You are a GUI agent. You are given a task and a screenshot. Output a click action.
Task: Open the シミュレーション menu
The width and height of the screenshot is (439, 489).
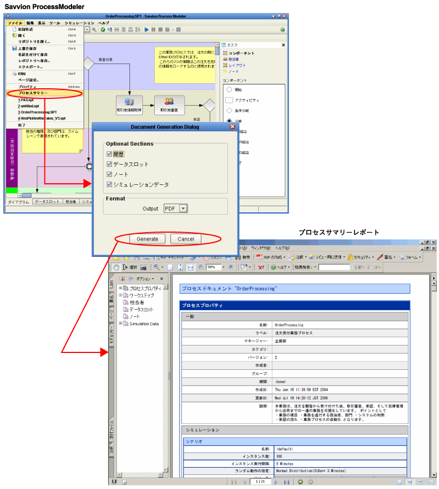click(x=79, y=23)
